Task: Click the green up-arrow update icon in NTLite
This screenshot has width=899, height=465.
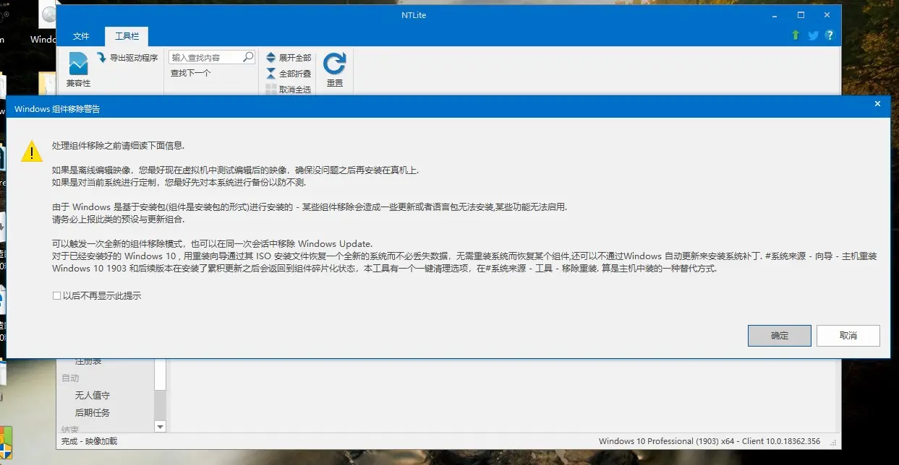Action: (x=796, y=35)
